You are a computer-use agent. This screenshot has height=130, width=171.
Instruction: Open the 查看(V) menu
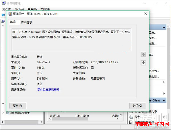pyautogui.click(x=32, y=9)
